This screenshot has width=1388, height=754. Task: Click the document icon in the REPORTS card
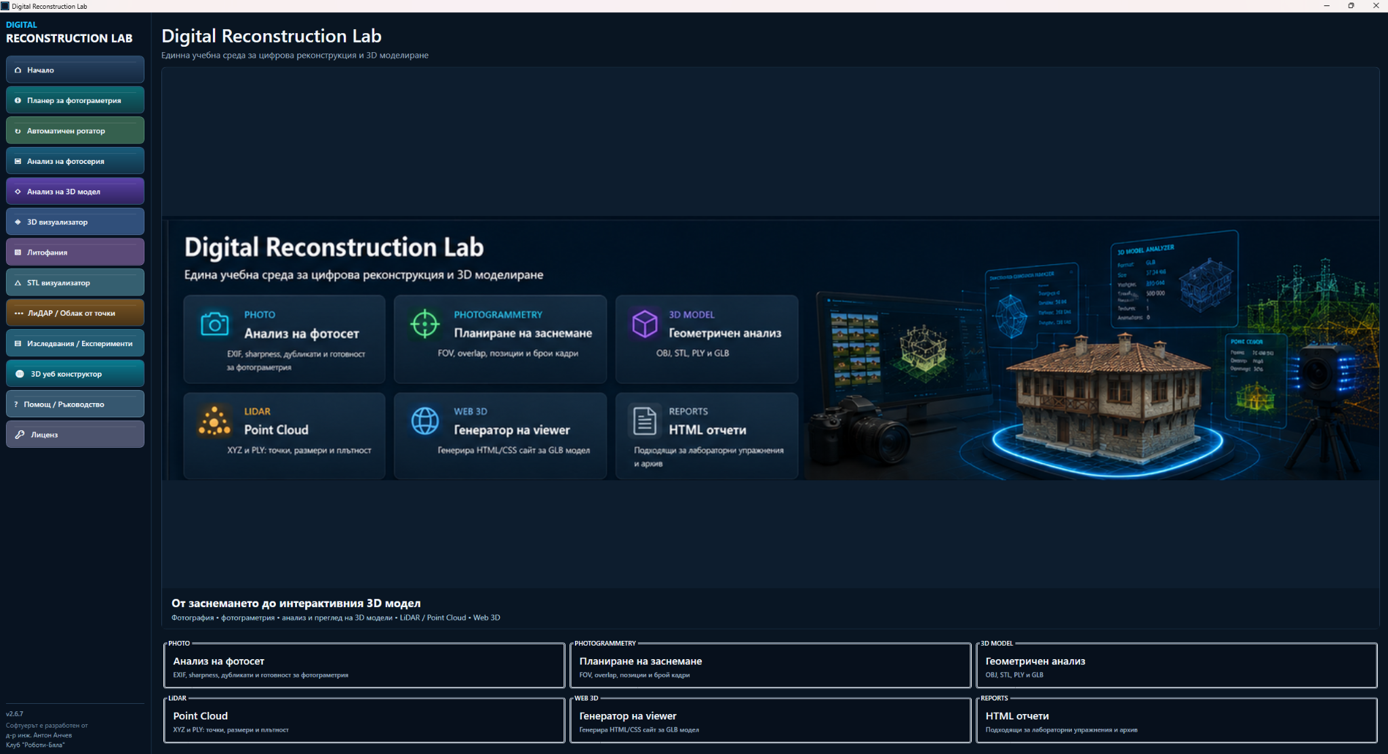pos(644,421)
